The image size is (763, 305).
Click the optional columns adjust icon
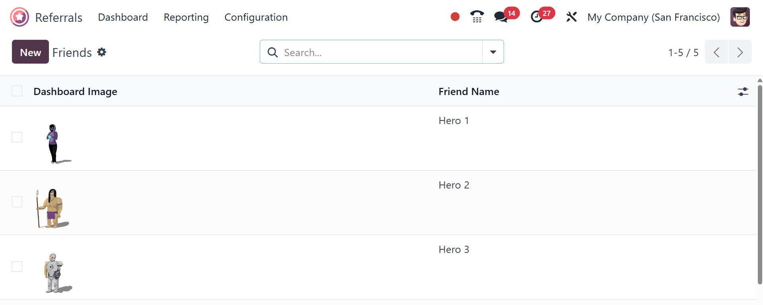tap(743, 91)
